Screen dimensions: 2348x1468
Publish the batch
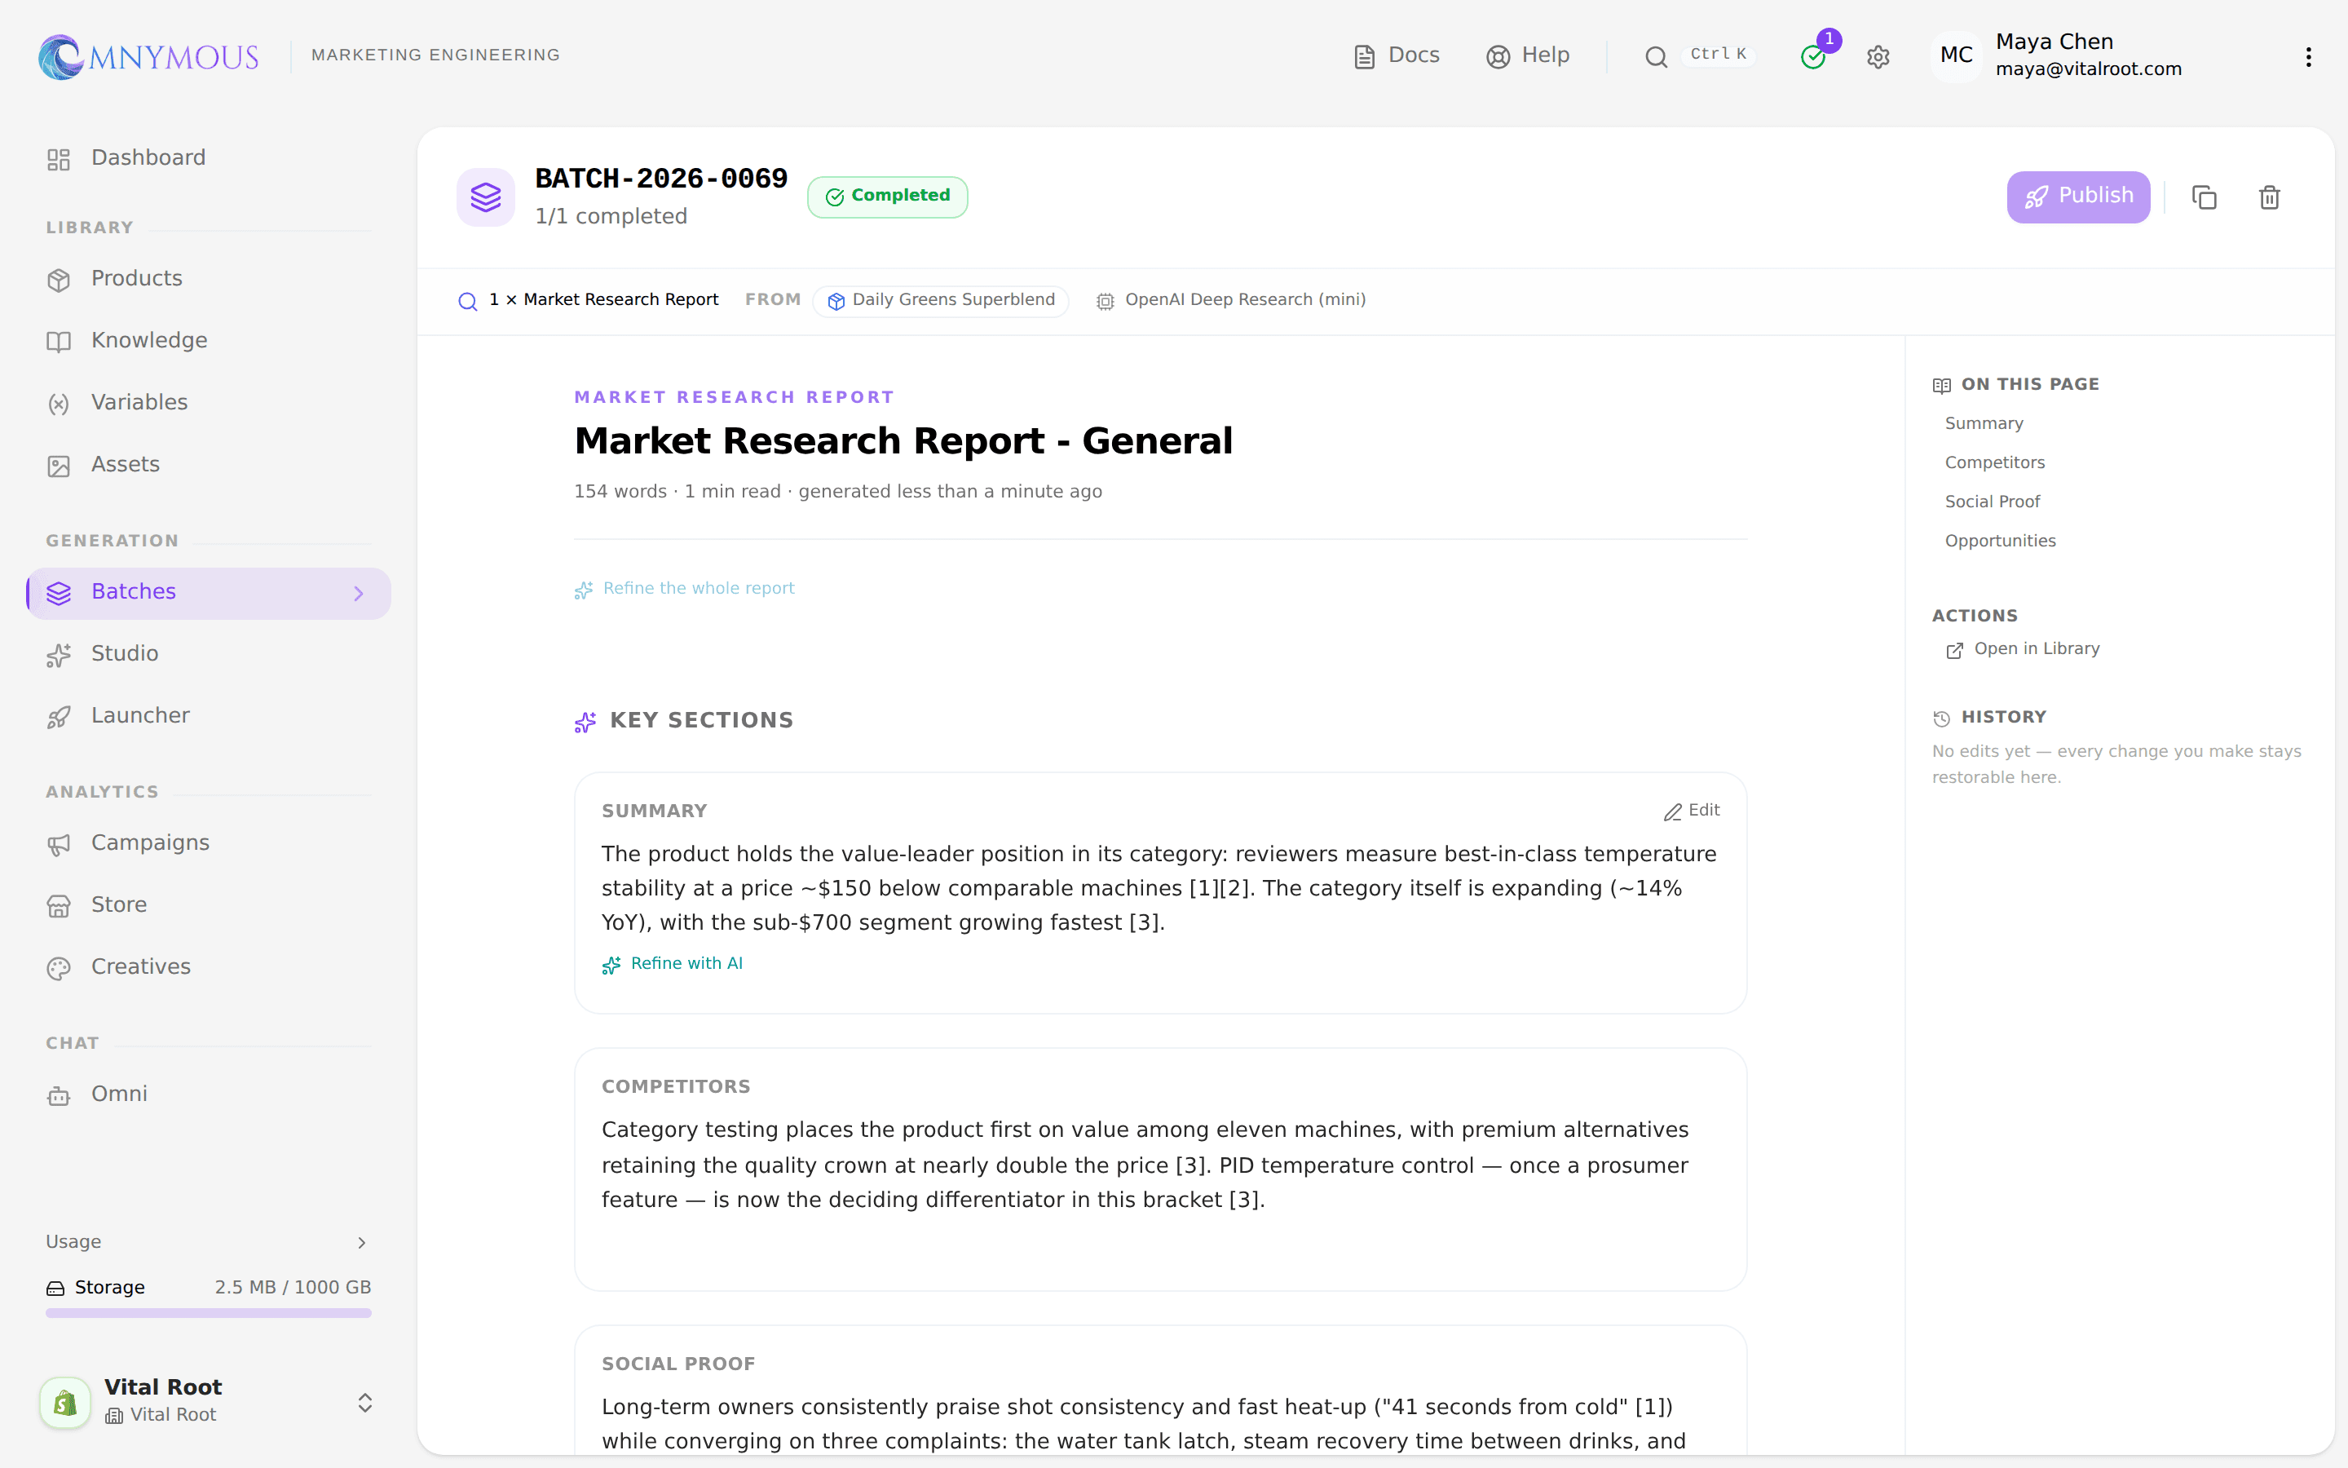[x=2077, y=197]
